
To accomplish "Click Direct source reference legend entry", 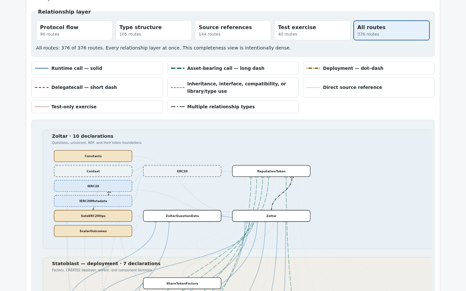I will [x=369, y=87].
